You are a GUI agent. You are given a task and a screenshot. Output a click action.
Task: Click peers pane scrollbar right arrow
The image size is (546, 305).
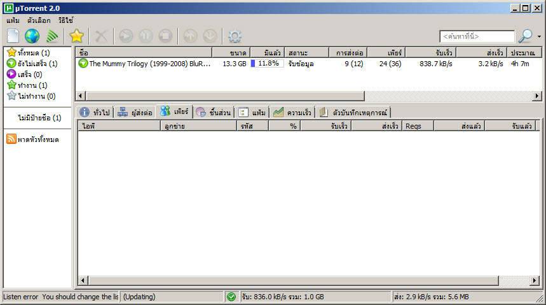point(535,280)
